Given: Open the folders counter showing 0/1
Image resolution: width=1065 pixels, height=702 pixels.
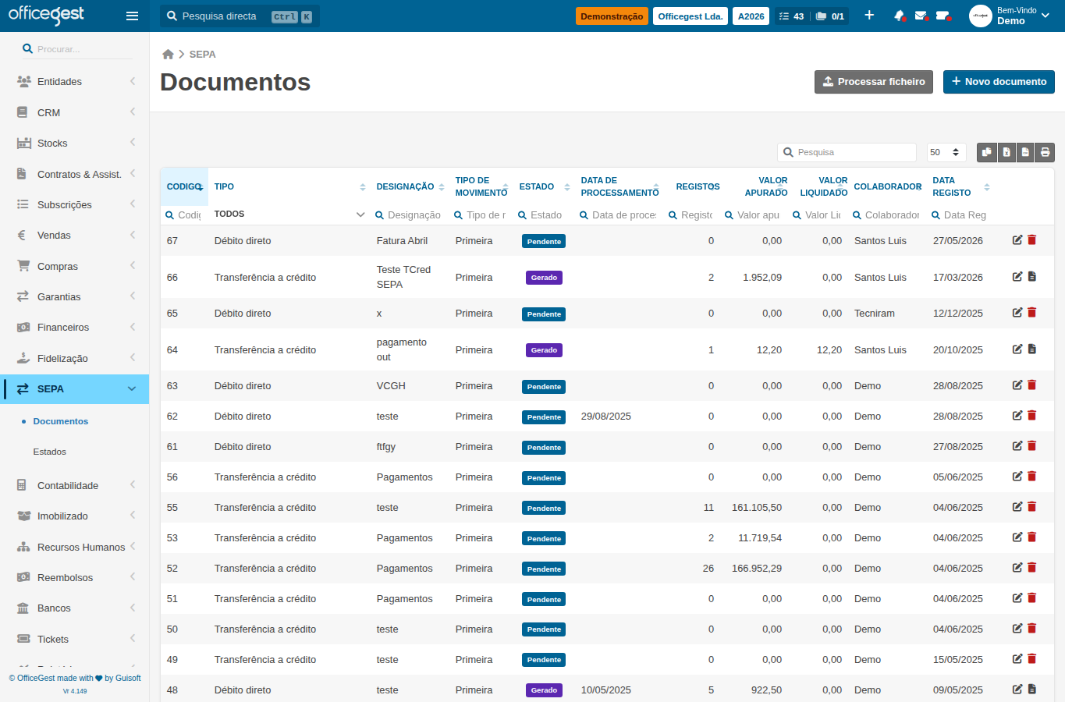Looking at the screenshot, I should pyautogui.click(x=830, y=16).
